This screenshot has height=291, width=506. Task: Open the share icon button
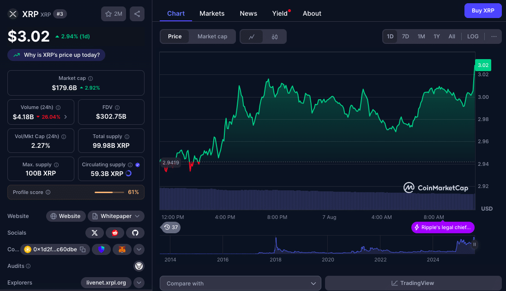click(137, 14)
